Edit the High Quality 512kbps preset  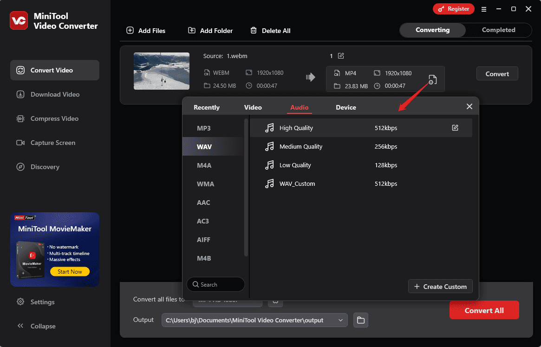[455, 128]
